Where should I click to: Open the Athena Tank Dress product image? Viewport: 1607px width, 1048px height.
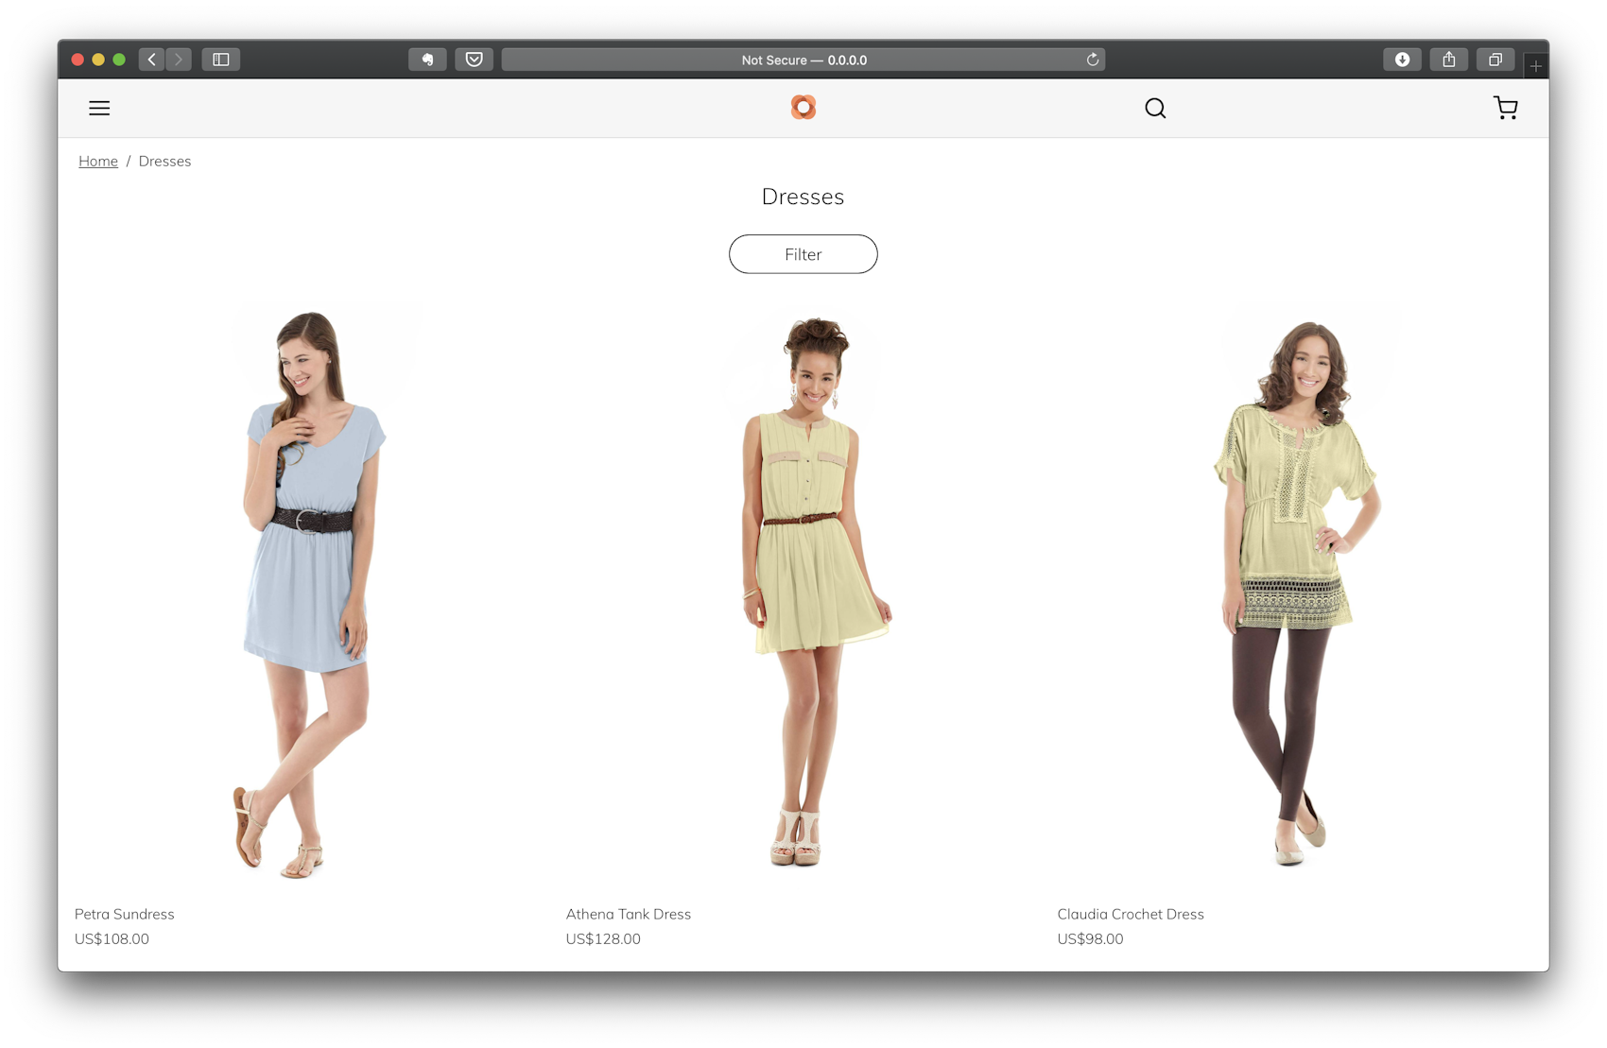pos(803,593)
